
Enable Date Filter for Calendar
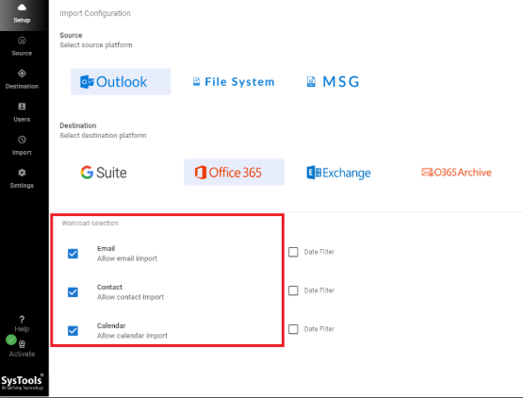pyautogui.click(x=293, y=329)
